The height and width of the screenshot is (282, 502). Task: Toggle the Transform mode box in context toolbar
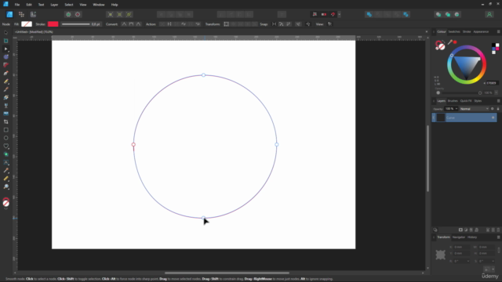pyautogui.click(x=227, y=24)
